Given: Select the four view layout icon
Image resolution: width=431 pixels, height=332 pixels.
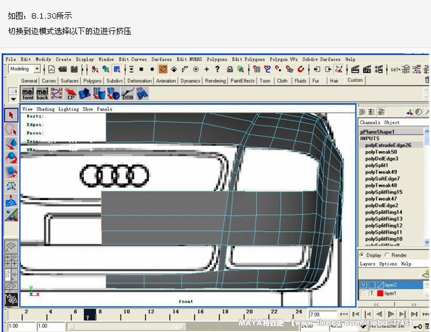Looking at the screenshot, I should [x=11, y=260].
